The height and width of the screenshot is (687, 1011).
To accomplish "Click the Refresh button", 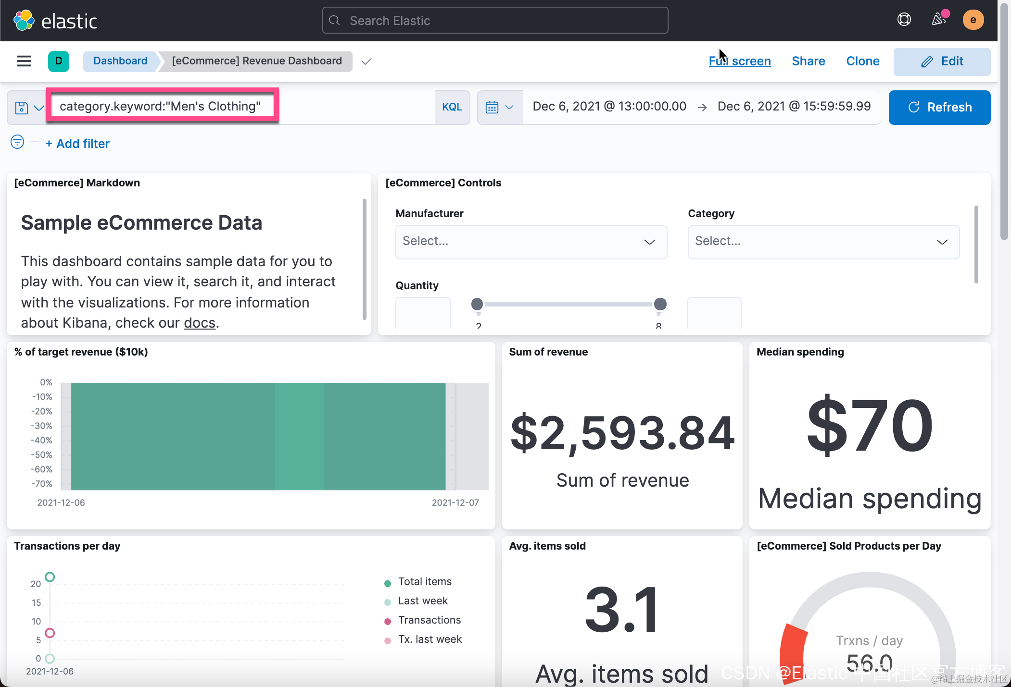I will point(939,107).
